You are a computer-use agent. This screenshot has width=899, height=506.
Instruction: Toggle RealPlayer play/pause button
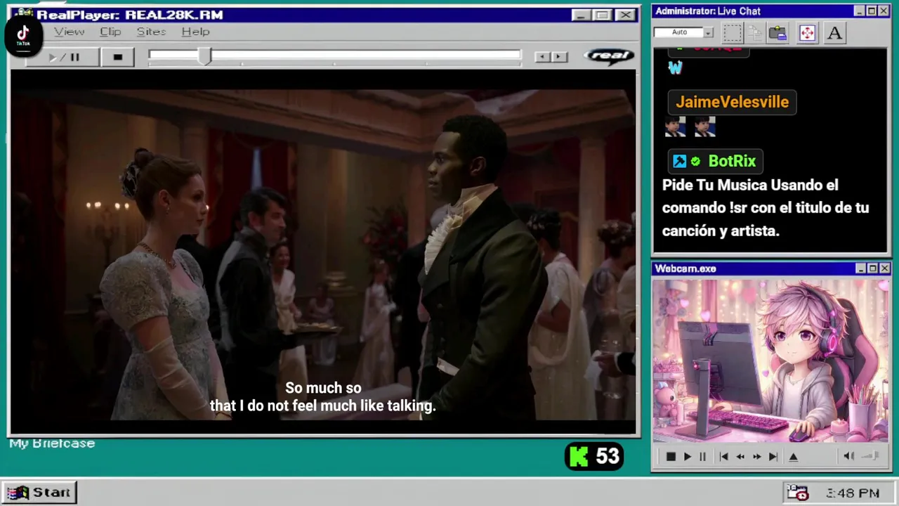[63, 57]
